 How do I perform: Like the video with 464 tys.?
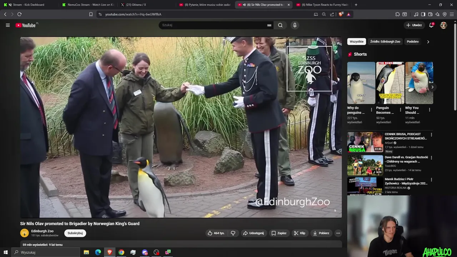(x=216, y=233)
